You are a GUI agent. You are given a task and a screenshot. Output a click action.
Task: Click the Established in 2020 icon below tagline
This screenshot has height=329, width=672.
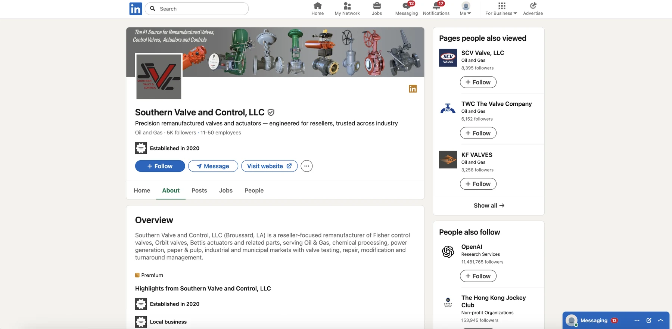click(x=141, y=148)
